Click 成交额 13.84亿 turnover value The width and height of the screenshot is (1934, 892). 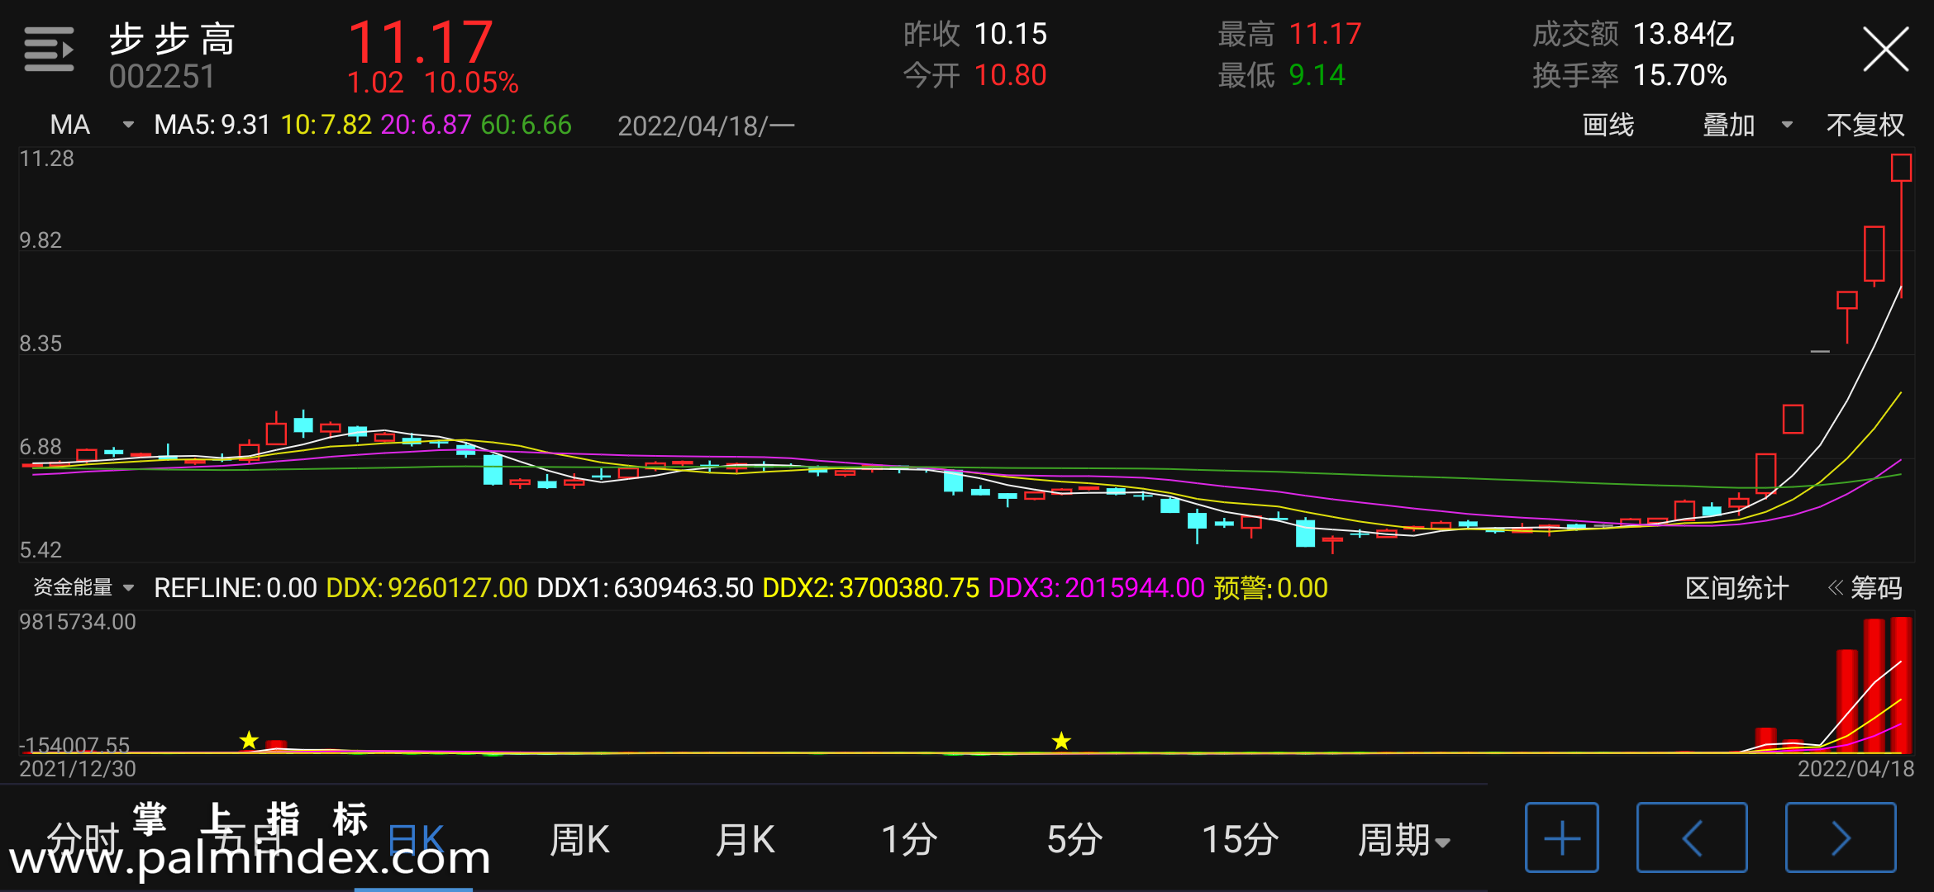pos(1633,34)
